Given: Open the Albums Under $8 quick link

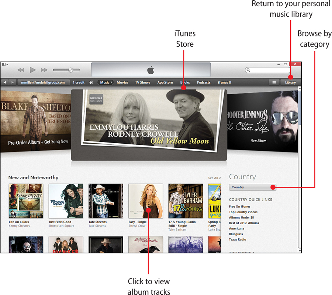Looking at the screenshot, I should coord(241,217).
